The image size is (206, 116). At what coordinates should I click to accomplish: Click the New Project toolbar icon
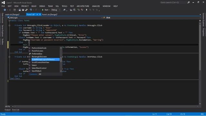[x=14, y=10]
